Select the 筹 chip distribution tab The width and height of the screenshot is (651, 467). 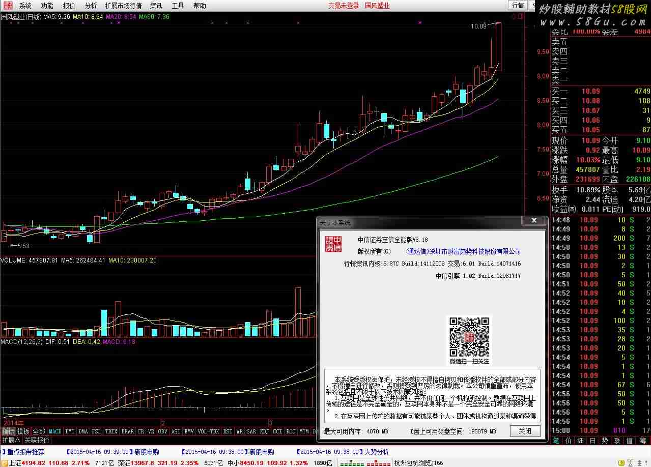pyautogui.click(x=643, y=441)
